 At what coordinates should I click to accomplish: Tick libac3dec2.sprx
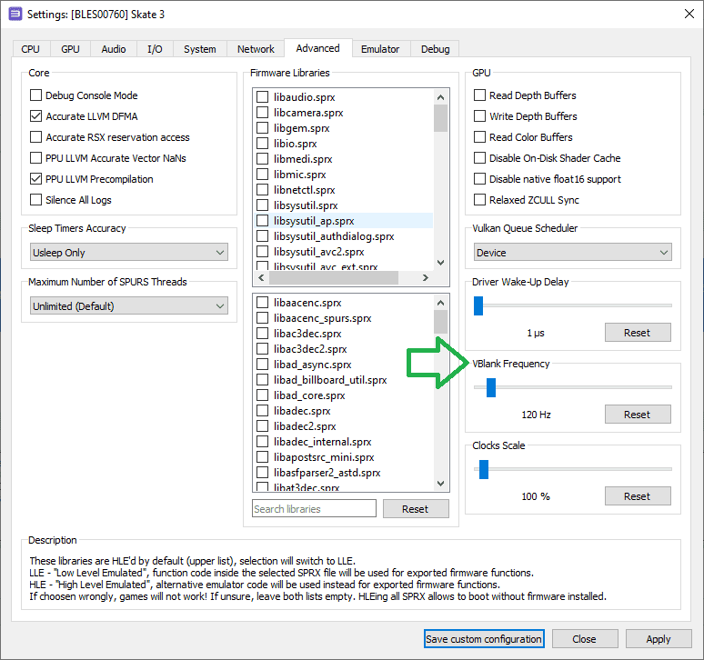click(262, 349)
